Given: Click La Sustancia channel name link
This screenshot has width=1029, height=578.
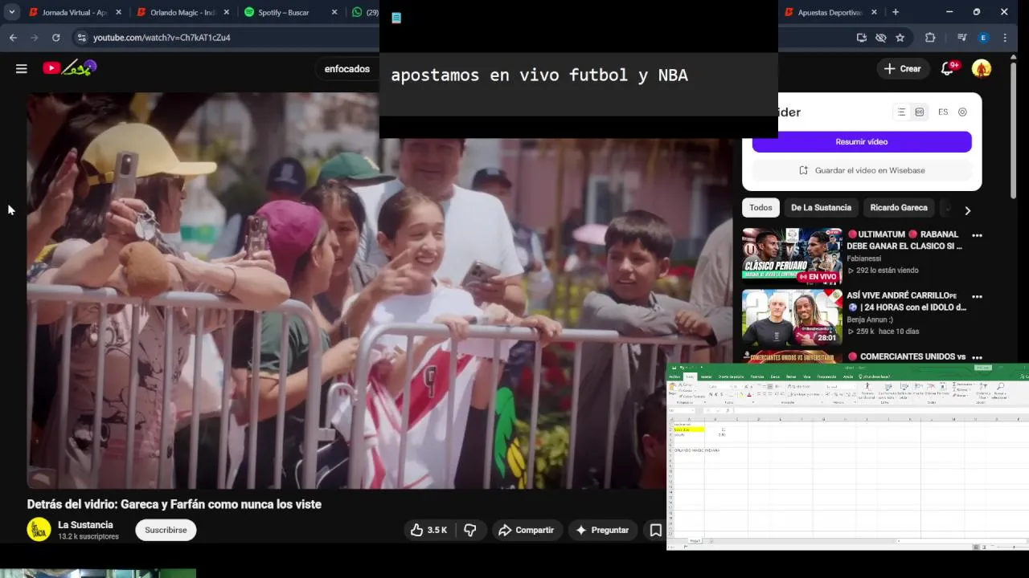Looking at the screenshot, I should click(x=85, y=525).
